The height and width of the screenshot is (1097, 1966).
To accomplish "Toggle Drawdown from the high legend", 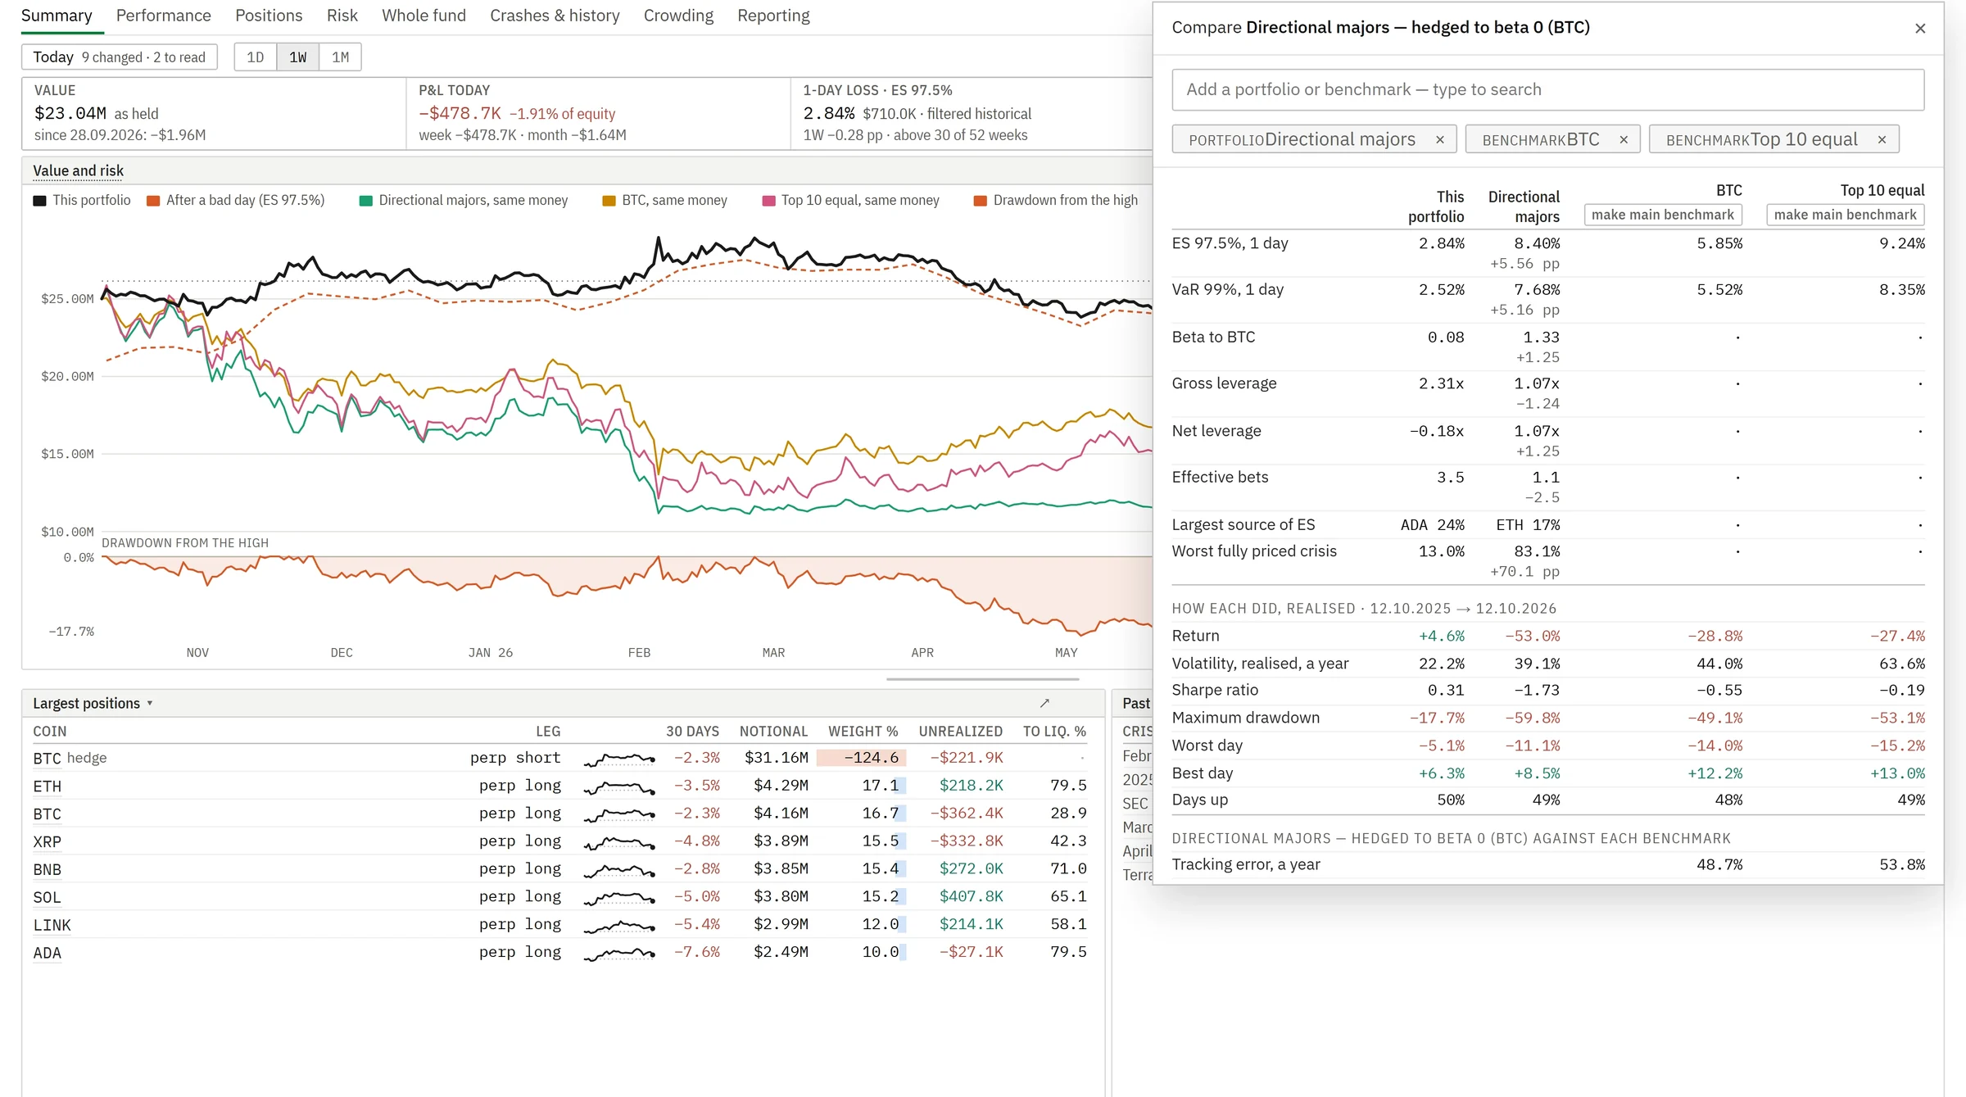I will (1055, 201).
